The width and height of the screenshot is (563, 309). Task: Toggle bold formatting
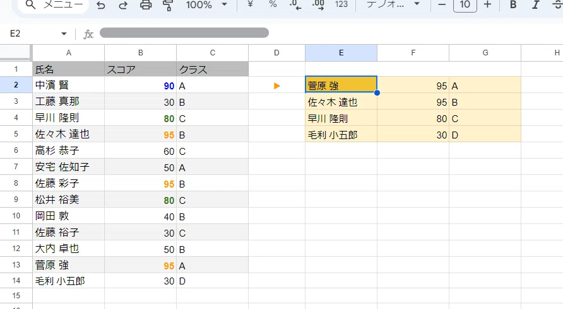pos(513,5)
